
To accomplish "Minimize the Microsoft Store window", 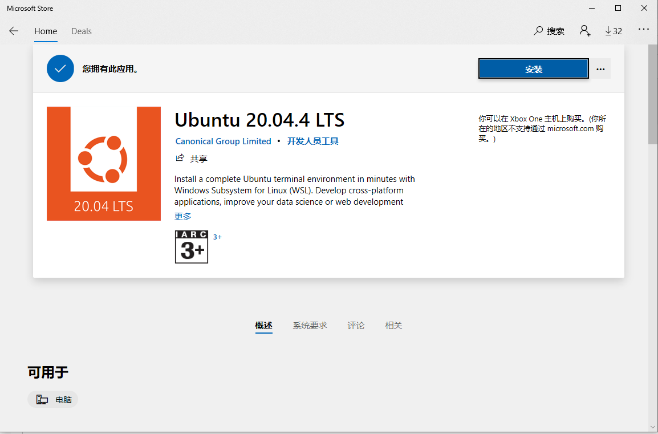I will pyautogui.click(x=591, y=9).
